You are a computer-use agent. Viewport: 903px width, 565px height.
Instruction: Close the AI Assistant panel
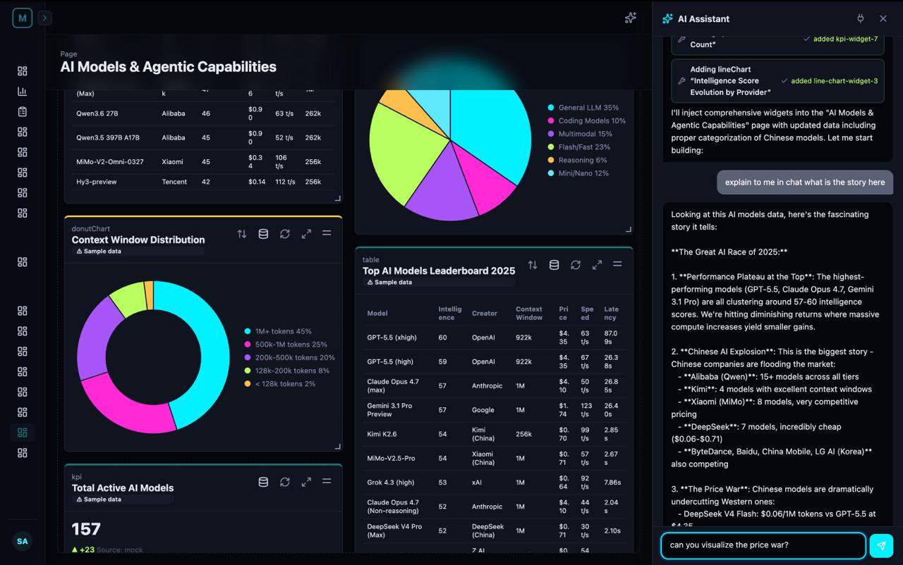(883, 19)
